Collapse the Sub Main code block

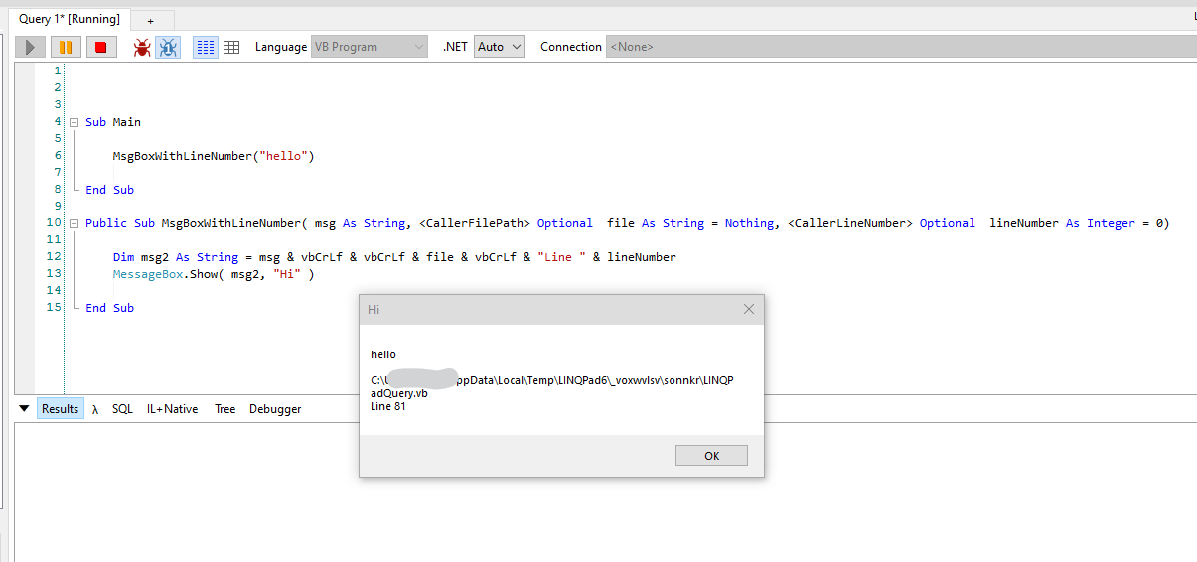point(74,122)
